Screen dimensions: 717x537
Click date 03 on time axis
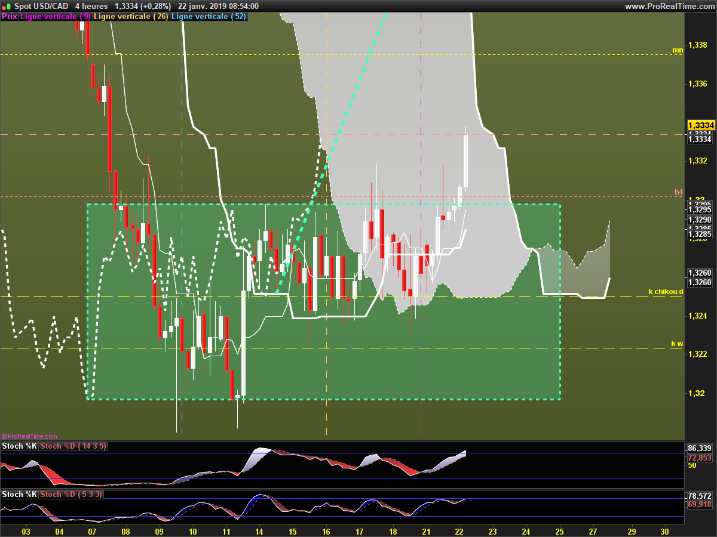click(x=26, y=530)
